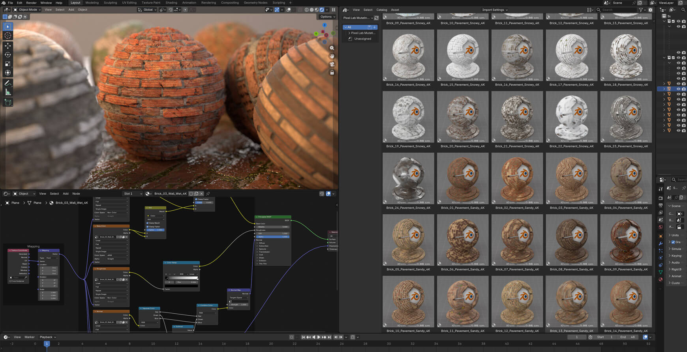Expand the Audio panel in Scene properties
Image resolution: width=687 pixels, height=352 pixels.
(676, 262)
